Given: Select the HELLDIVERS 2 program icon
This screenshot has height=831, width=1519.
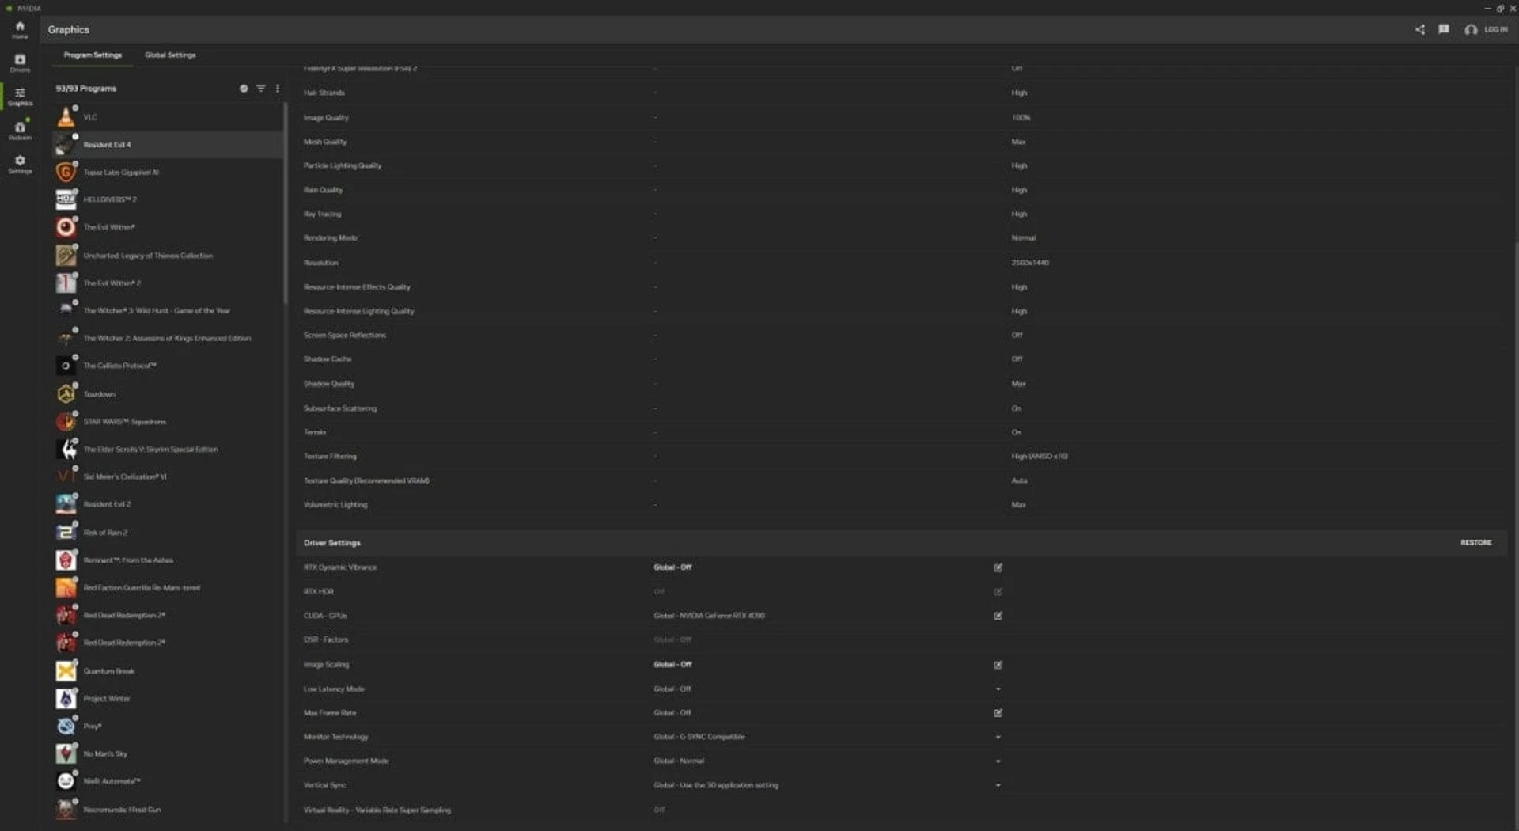Looking at the screenshot, I should click(x=66, y=199).
